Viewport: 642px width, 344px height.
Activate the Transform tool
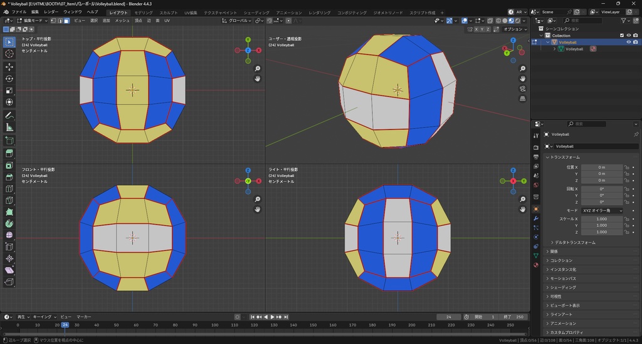click(x=9, y=102)
